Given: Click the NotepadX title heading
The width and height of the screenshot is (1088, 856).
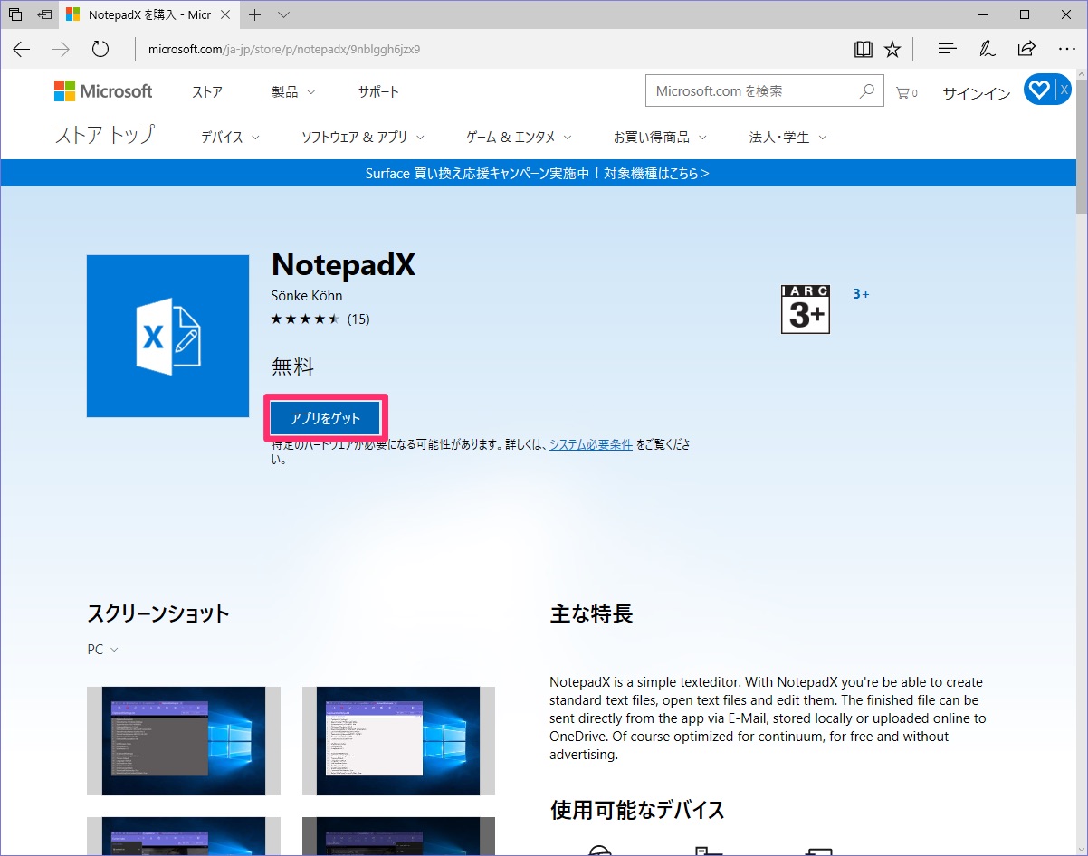Looking at the screenshot, I should pos(343,264).
